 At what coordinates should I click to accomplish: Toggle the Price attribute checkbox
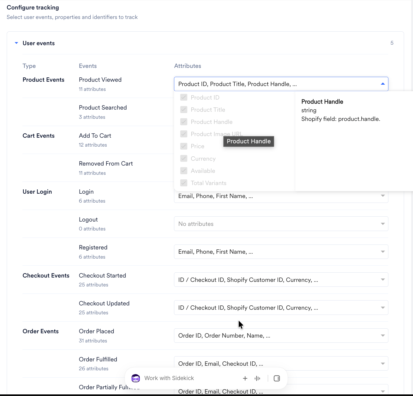tap(184, 146)
